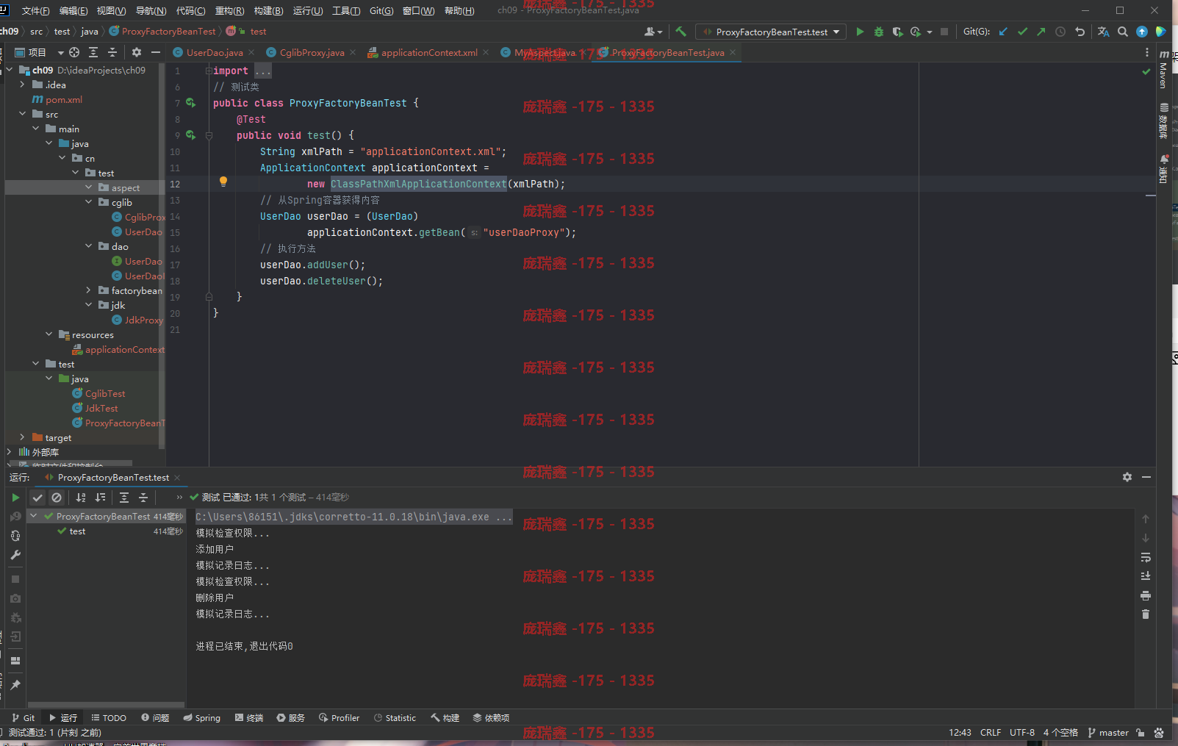Open the 终端 terminal tool window
1178x746 pixels.
coord(249,718)
